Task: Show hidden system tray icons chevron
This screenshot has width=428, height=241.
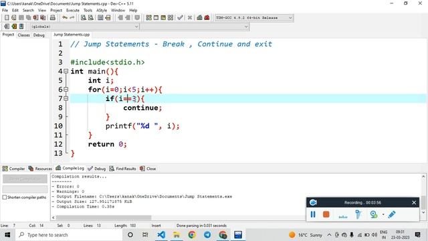Action: pos(329,235)
